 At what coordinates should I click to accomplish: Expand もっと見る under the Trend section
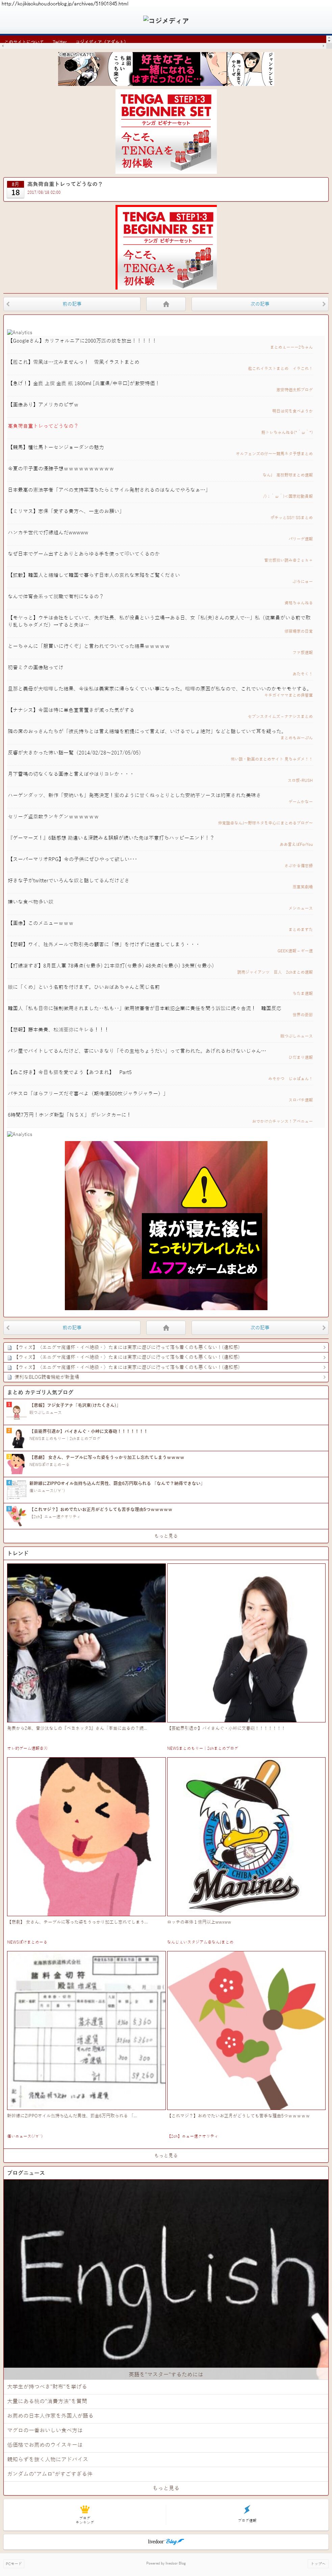click(166, 2155)
